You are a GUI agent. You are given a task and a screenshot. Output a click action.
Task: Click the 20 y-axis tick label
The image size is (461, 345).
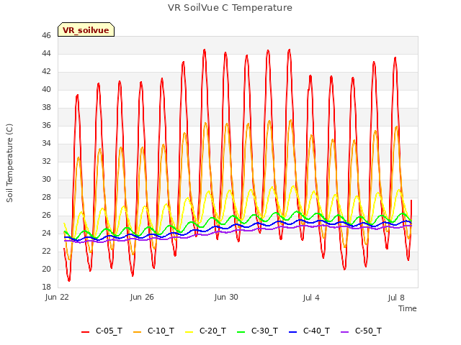tap(46, 269)
